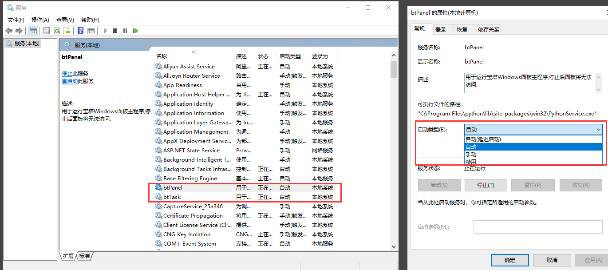This screenshot has width=608, height=270.
Task: Click gear icon of ASP.NET State Service
Action: pos(159,150)
